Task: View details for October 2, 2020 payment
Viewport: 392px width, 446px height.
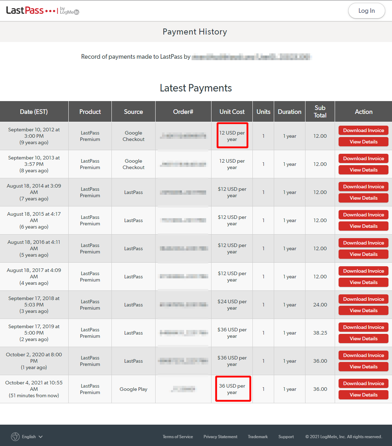Action: pyautogui.click(x=364, y=367)
